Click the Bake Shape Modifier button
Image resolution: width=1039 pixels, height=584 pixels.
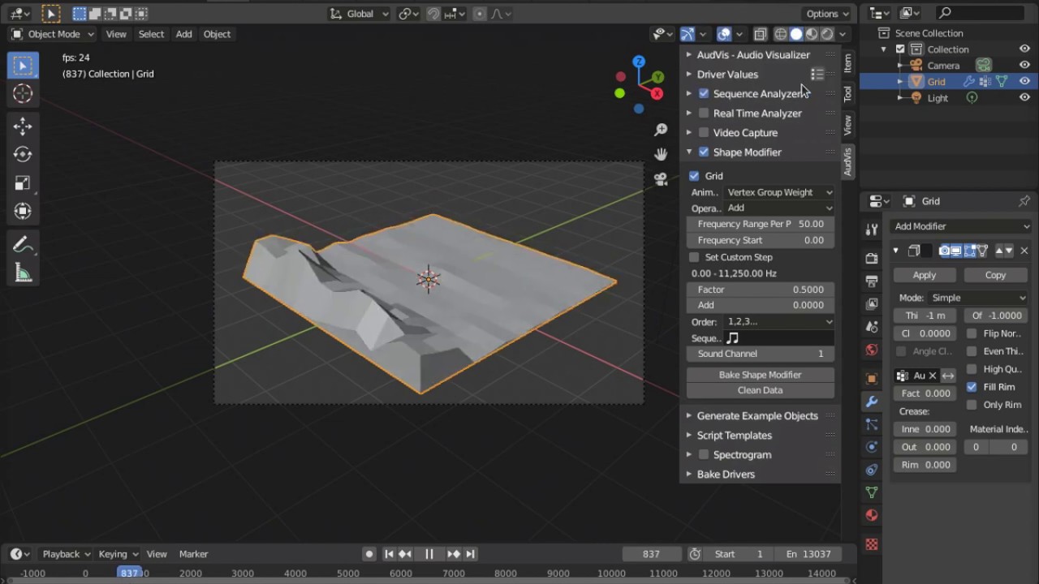(760, 375)
